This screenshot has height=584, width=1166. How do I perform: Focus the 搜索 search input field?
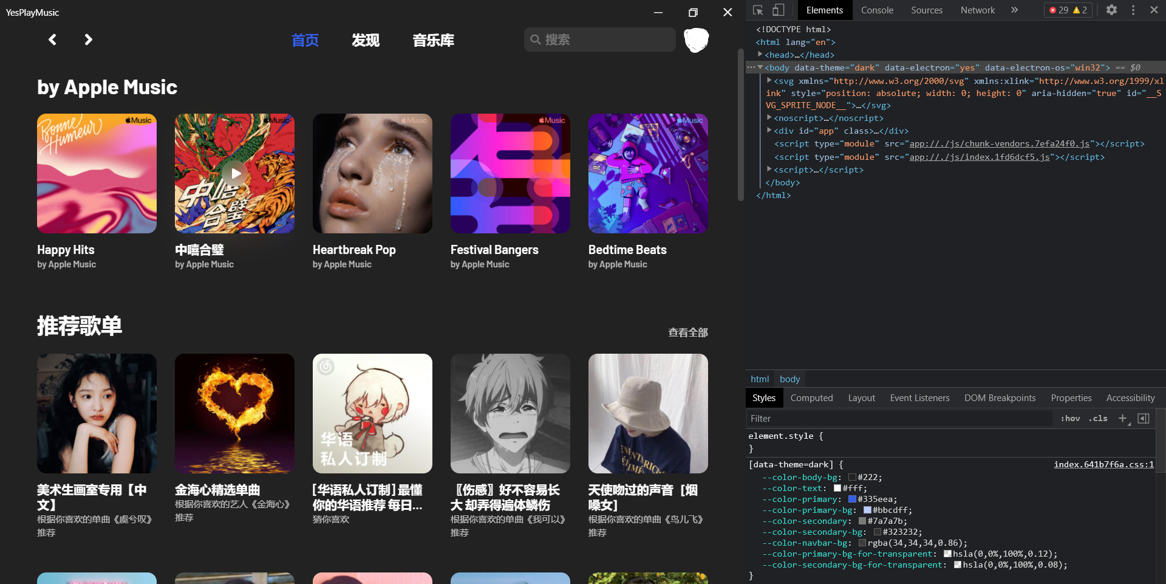point(600,40)
